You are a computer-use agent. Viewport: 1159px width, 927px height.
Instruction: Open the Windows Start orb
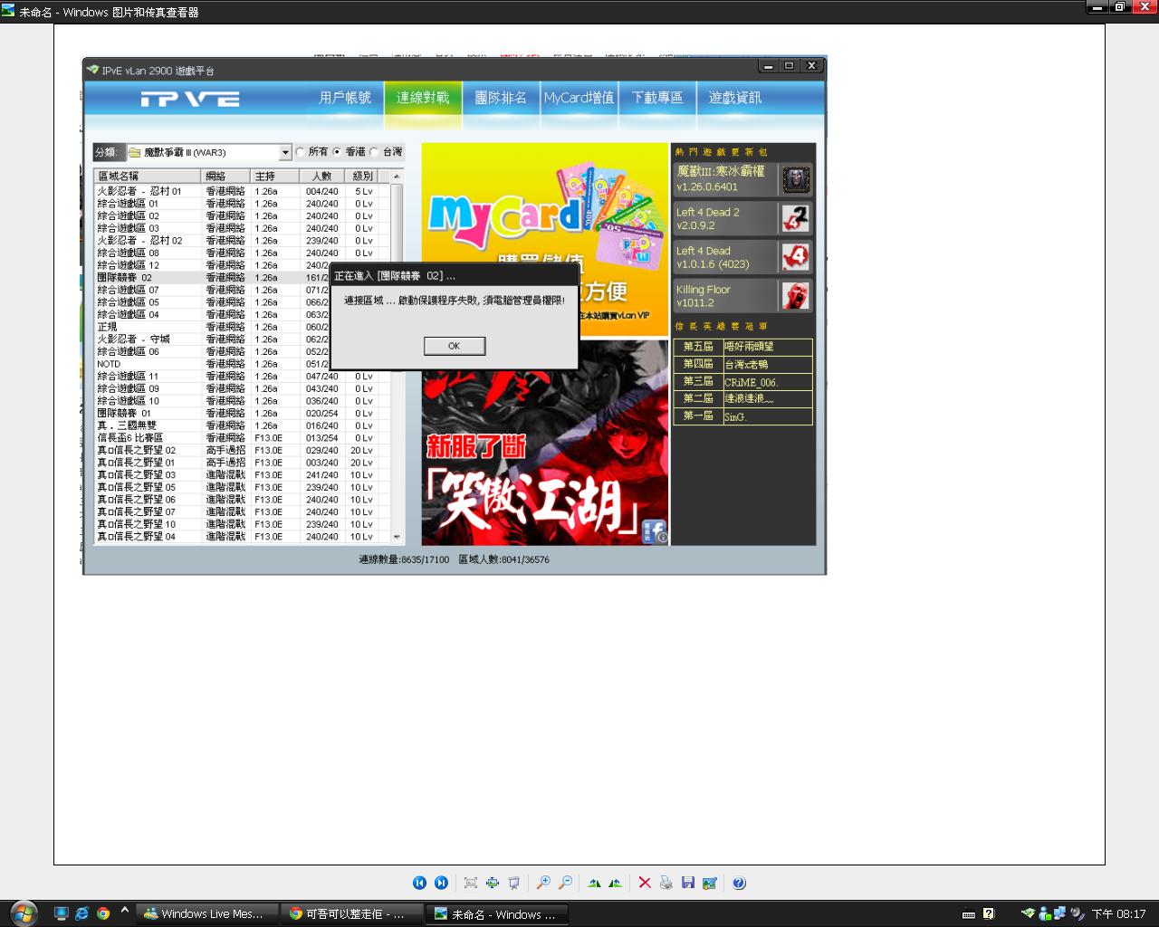(x=23, y=913)
